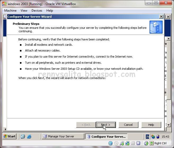The image size is (174, 148).
Task: Click the IN language indicator in the tray
Action: [147, 137]
